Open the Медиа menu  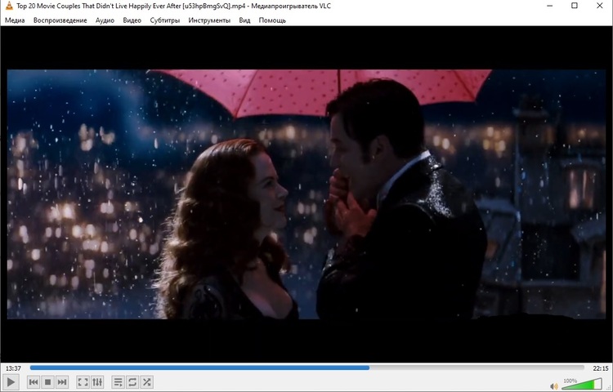15,20
